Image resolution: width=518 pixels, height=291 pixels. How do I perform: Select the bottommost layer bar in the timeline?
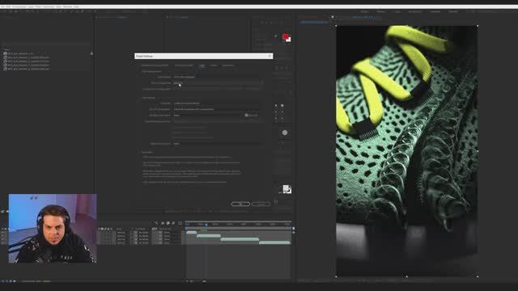tap(274, 242)
